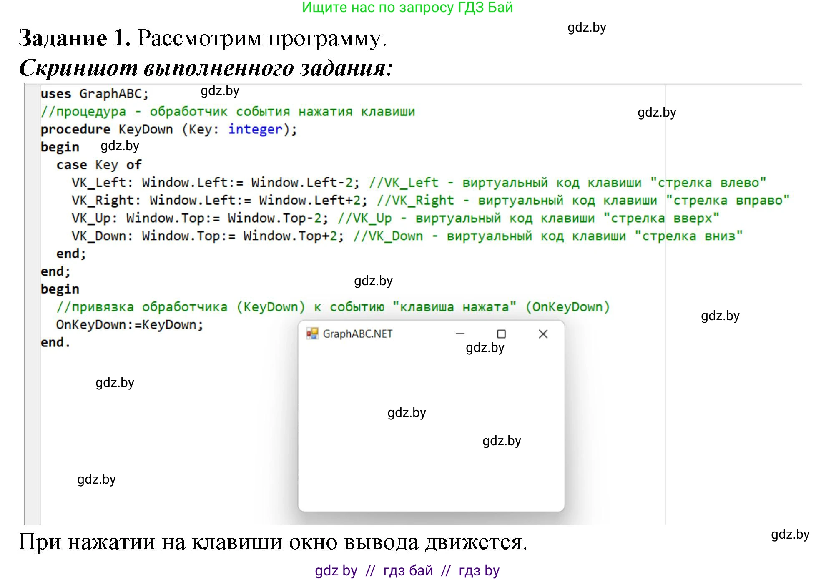Click the green 'Ищите нас по запросу' link
The width and height of the screenshot is (816, 580).
click(x=407, y=8)
